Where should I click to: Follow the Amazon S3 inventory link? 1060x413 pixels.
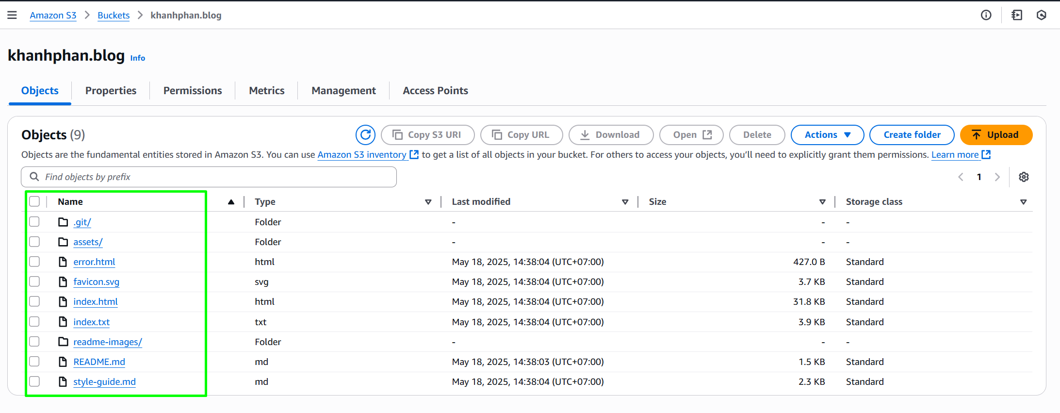[368, 154]
